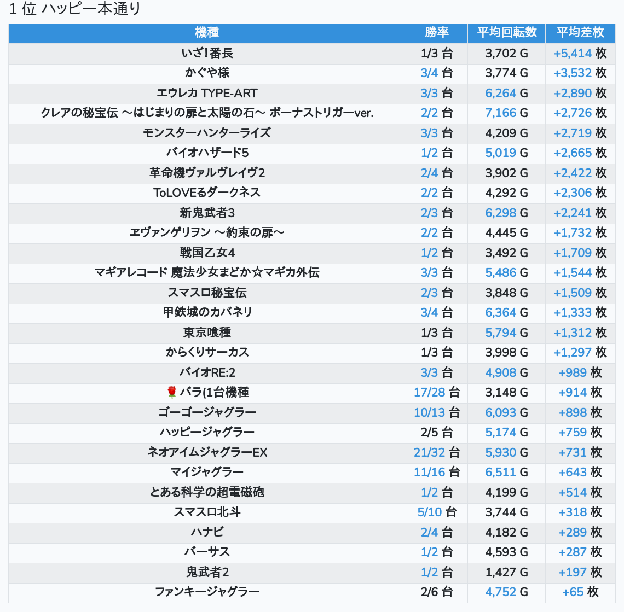624x612 pixels.
Task: Click 革命機ヴァルヴレイヴ2 win rate 2/4
Action: 429,173
